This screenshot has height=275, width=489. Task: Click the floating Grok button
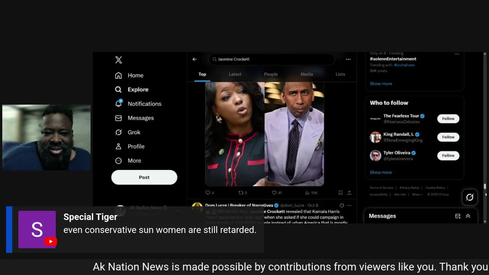tap(470, 197)
